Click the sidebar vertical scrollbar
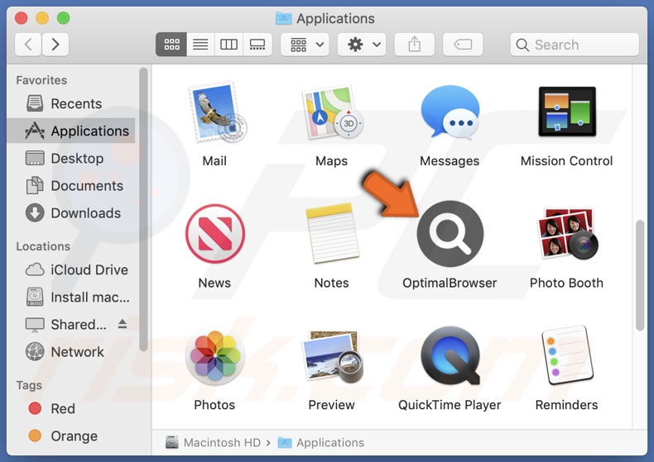 coord(143,210)
